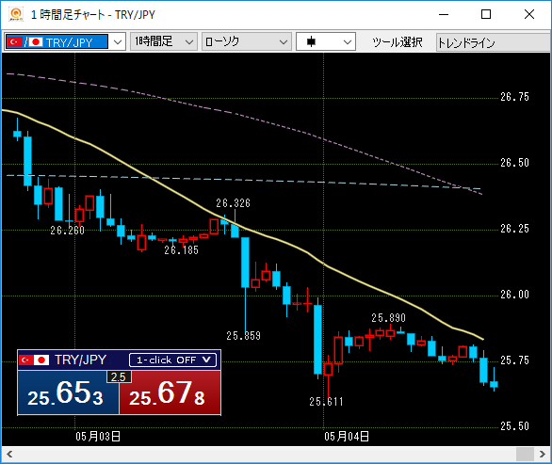Click the 26.00 price axis label
The height and width of the screenshot is (464, 552).
tap(514, 295)
